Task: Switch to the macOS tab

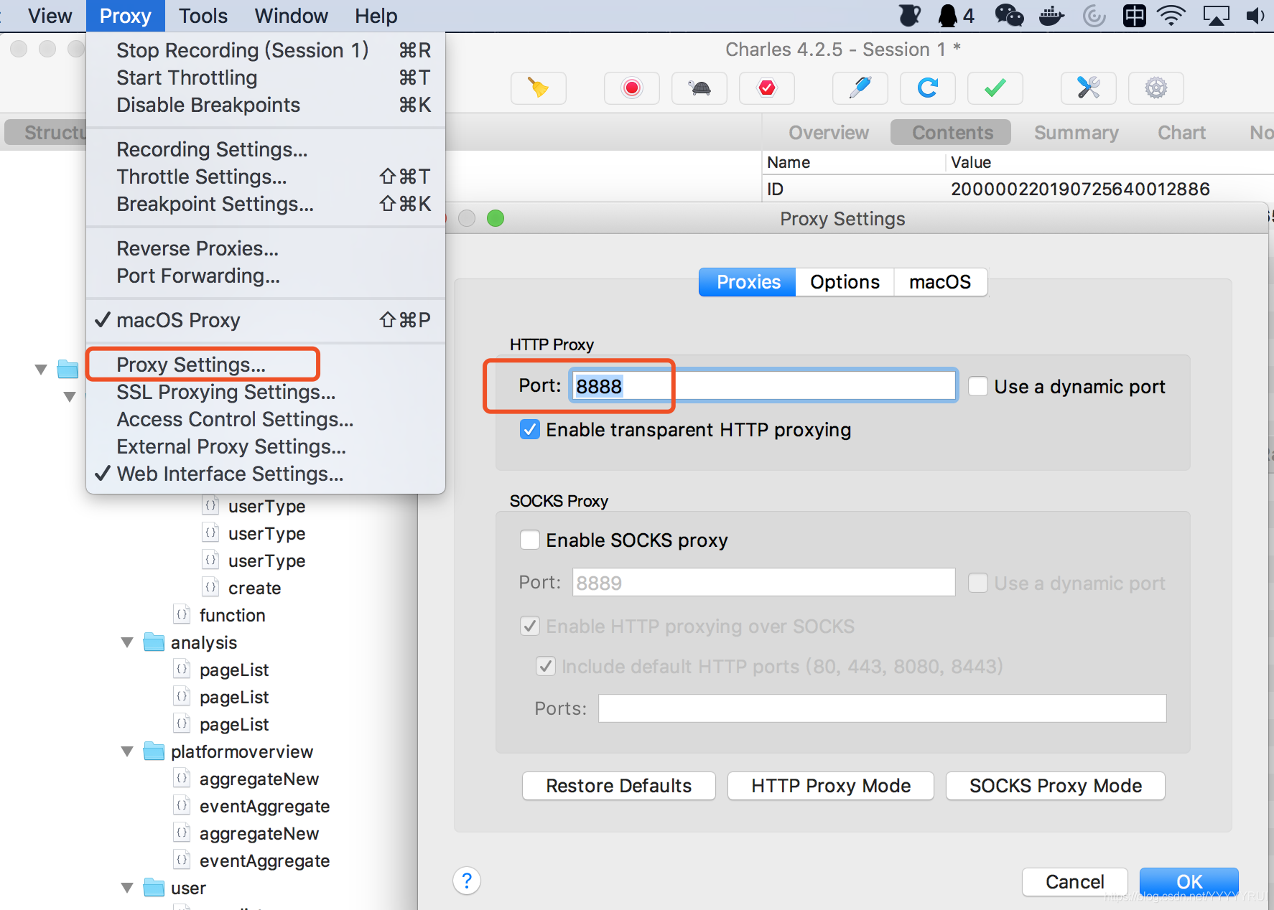Action: 940,282
